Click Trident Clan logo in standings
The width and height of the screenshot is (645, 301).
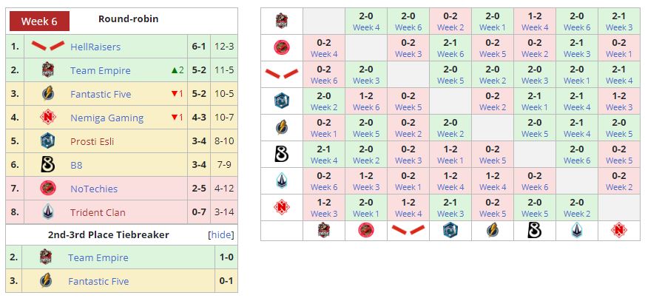click(47, 212)
